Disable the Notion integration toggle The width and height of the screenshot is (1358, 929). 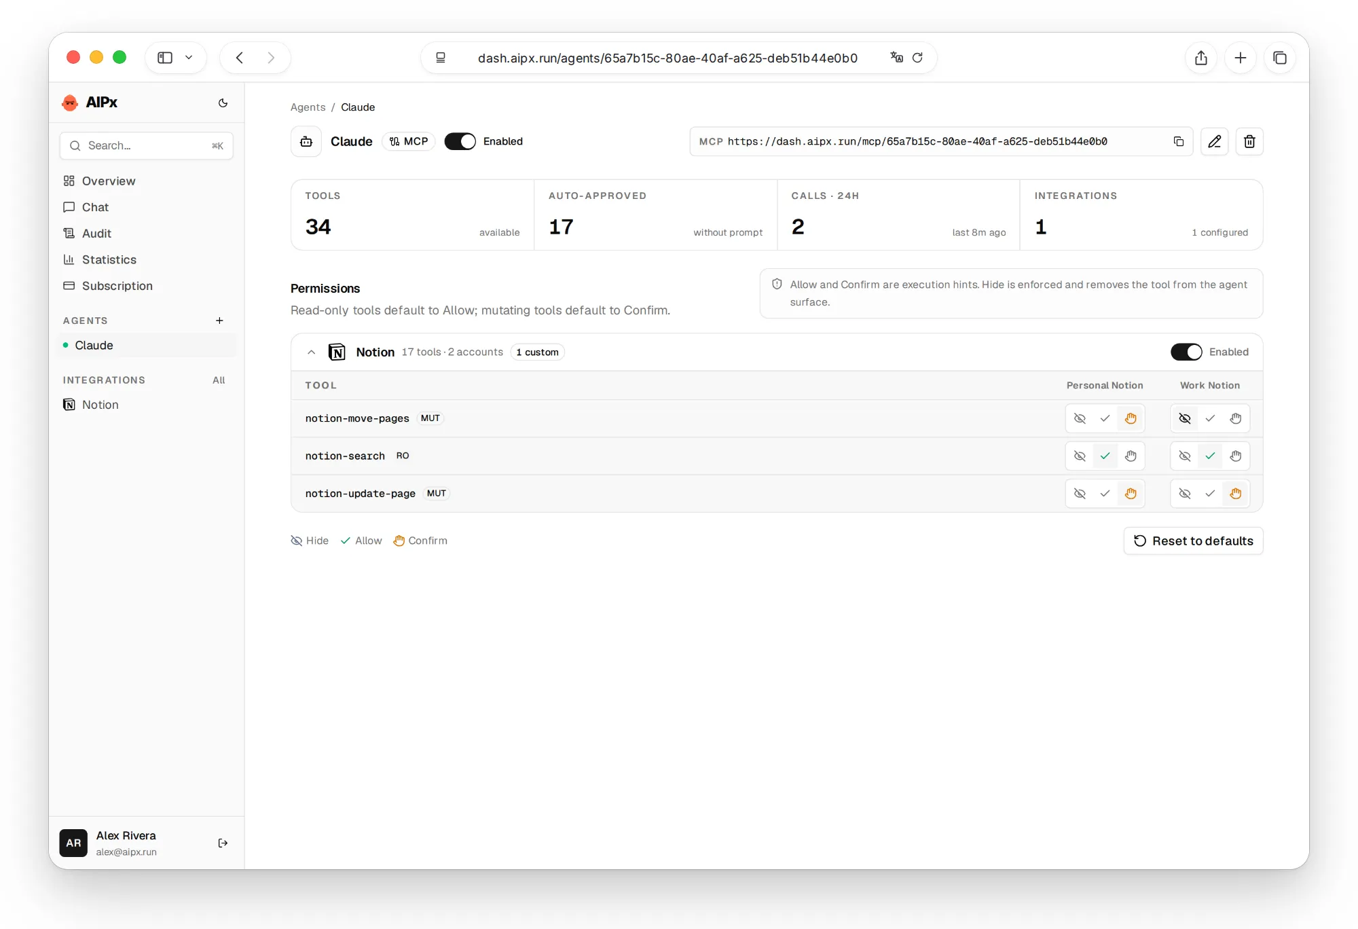coord(1186,352)
